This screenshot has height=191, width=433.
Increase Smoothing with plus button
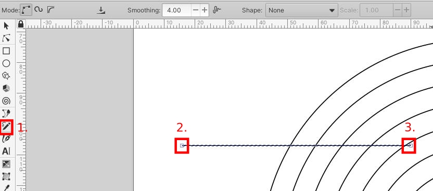pyautogui.click(x=205, y=10)
